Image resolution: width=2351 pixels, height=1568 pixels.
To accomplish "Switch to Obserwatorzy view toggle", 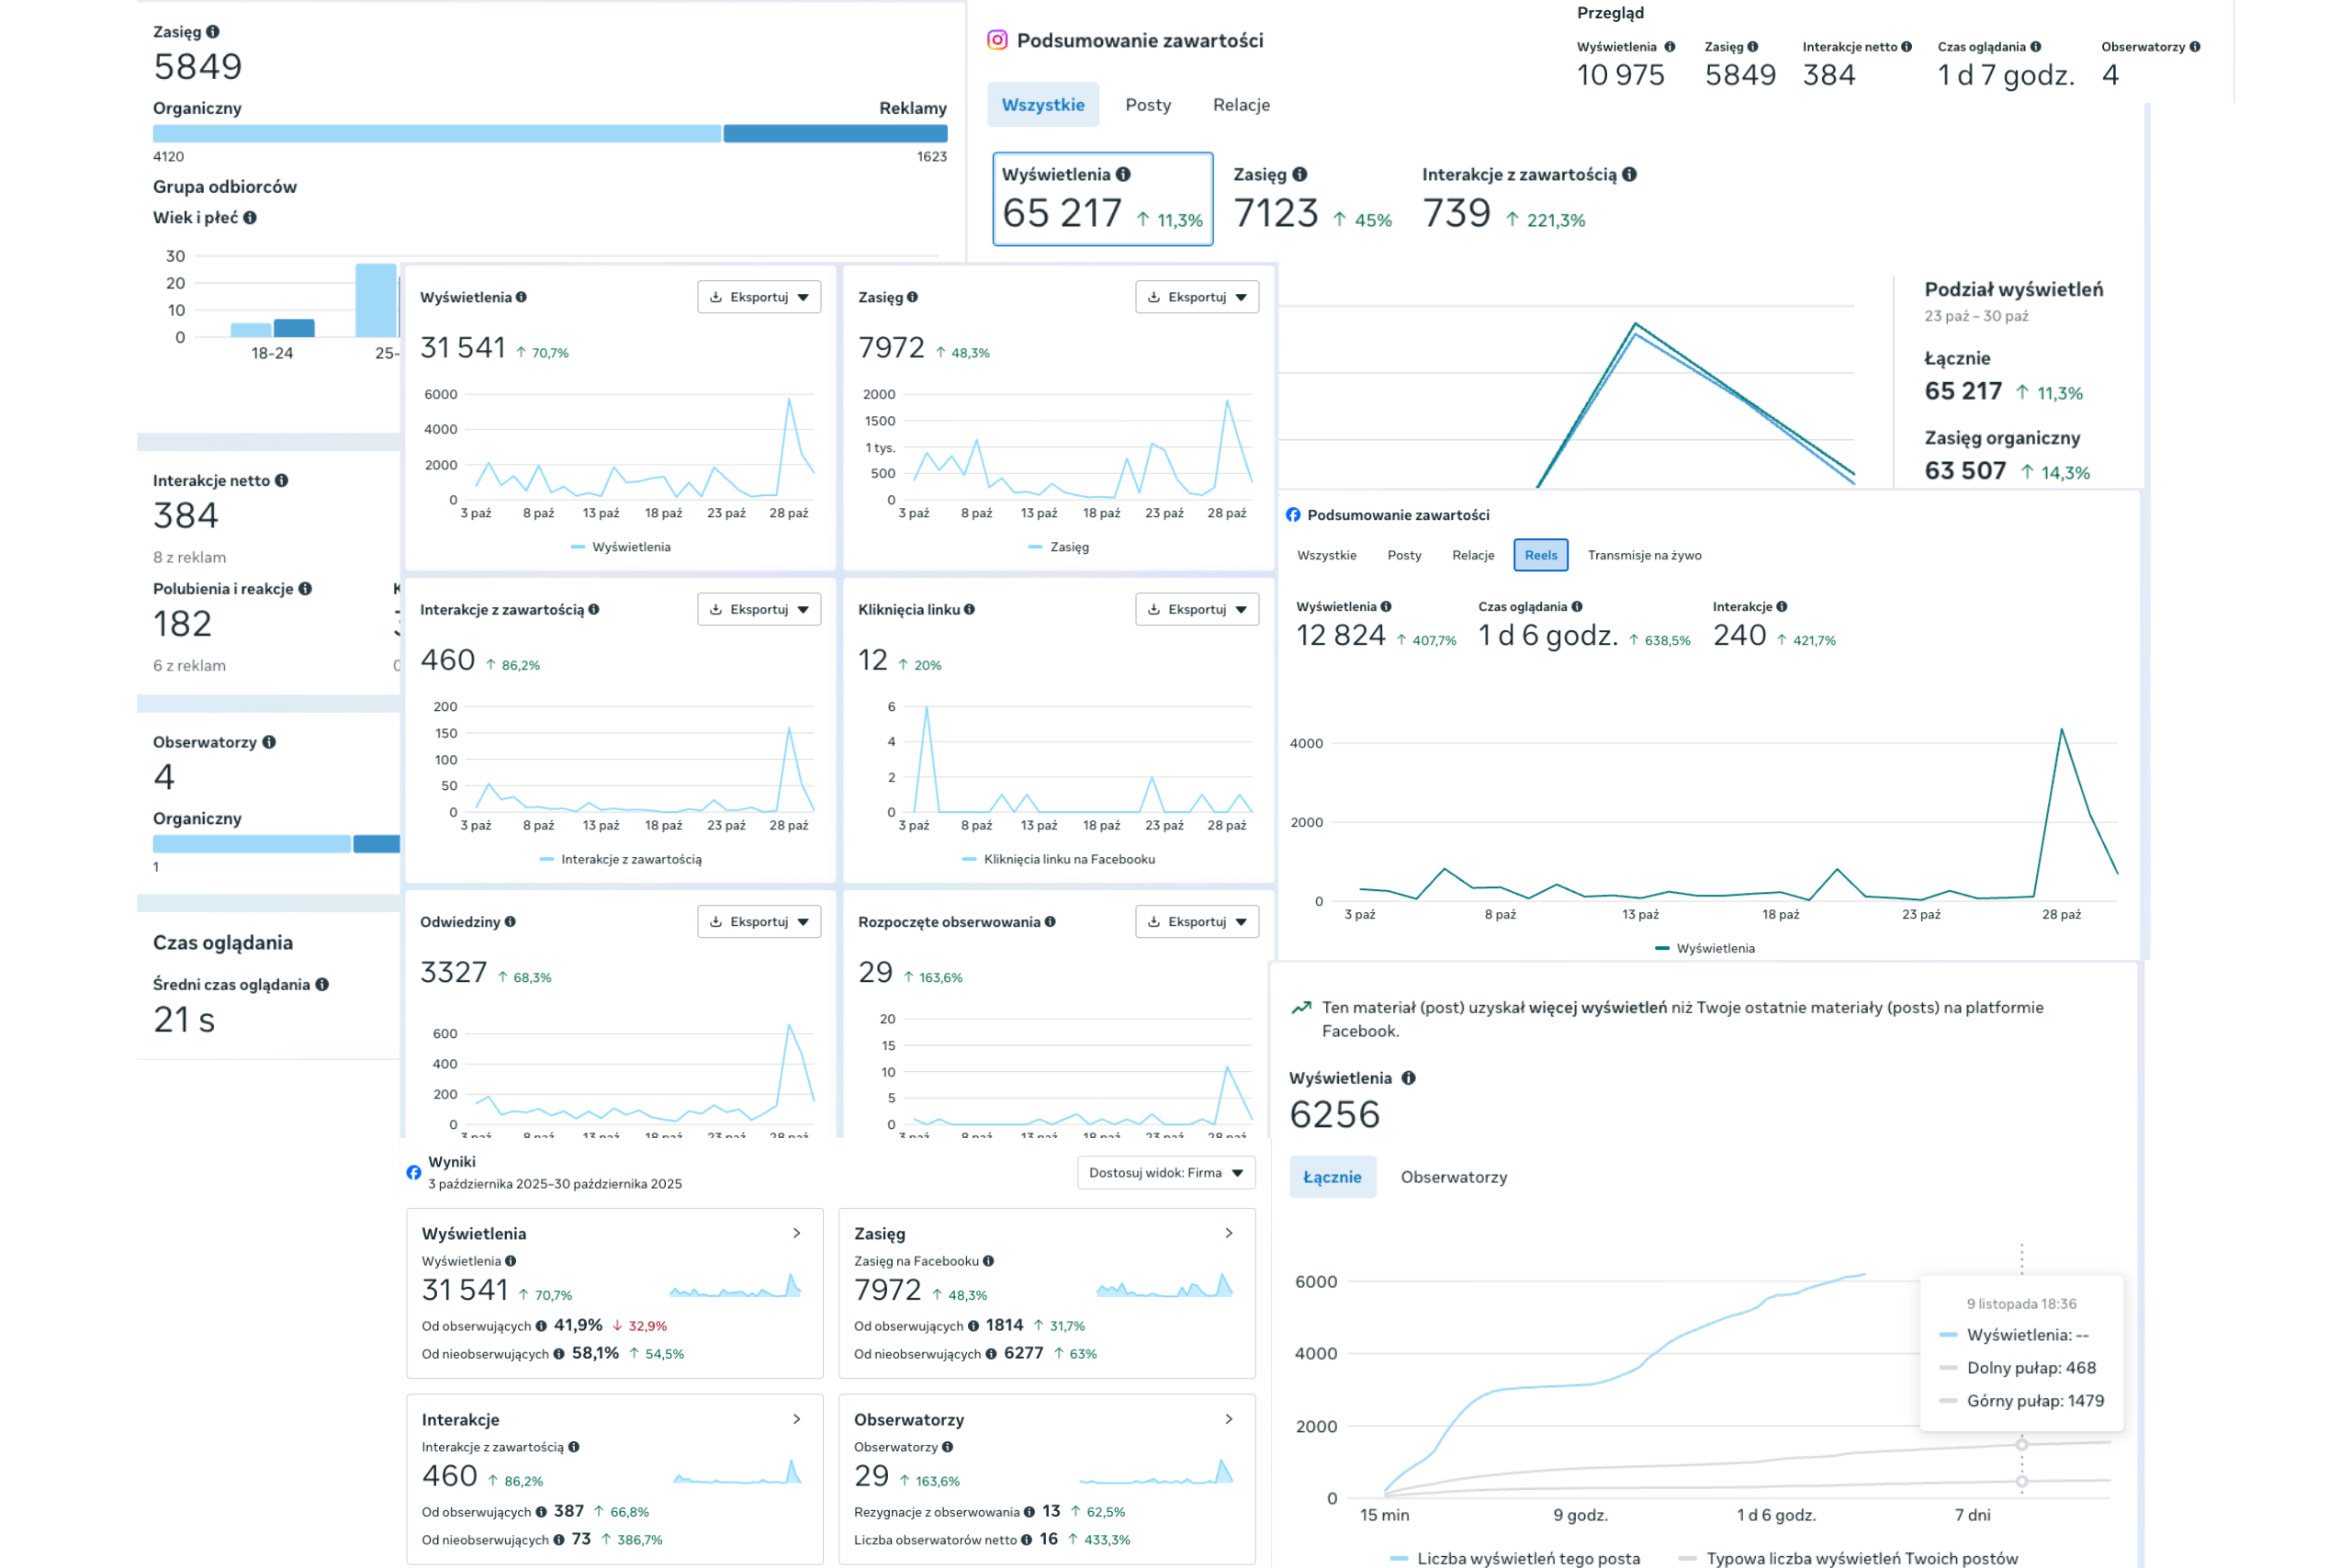I will [1454, 1177].
